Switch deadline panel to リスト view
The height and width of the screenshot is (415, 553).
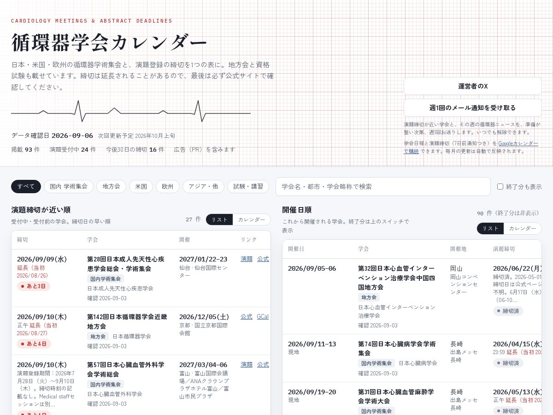point(219,219)
